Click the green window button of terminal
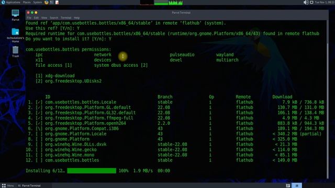 click(x=32, y=13)
